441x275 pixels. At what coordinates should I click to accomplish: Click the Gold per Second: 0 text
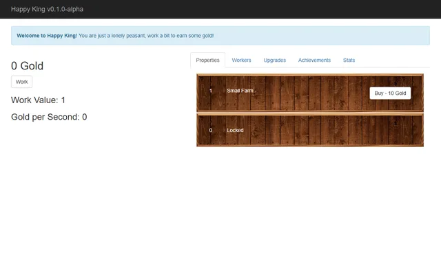point(49,117)
